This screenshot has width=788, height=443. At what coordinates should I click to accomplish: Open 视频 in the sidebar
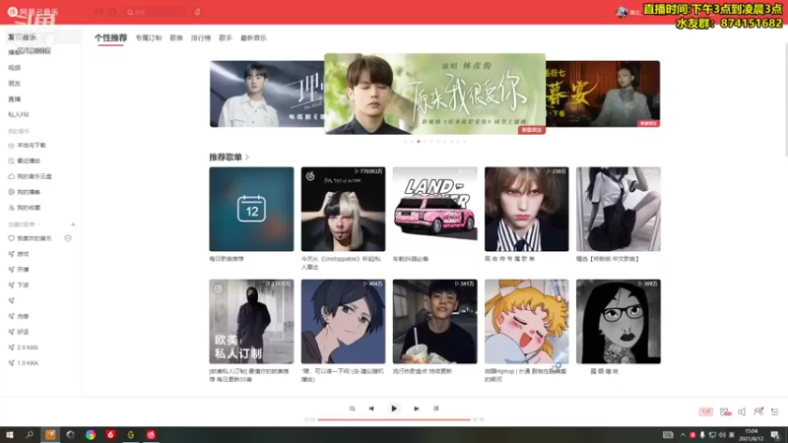tap(14, 68)
